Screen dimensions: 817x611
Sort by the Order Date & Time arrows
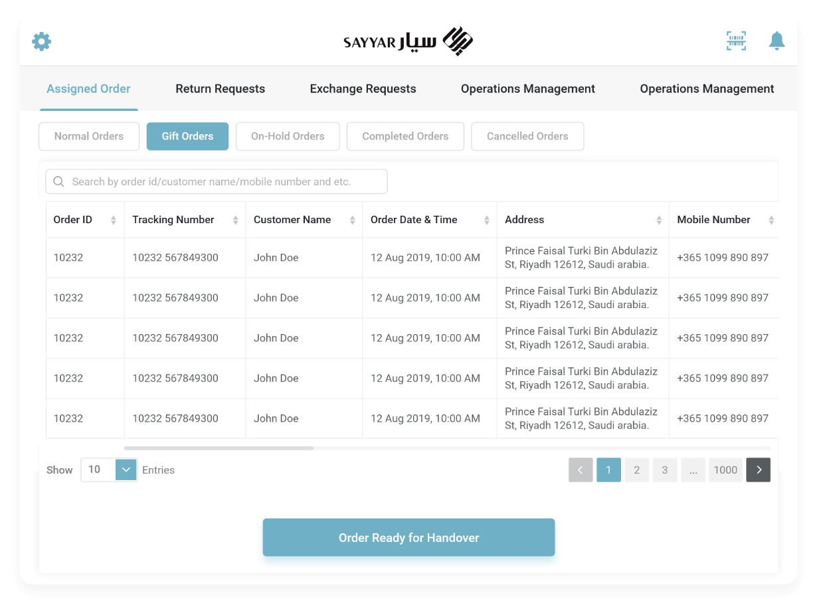(x=486, y=220)
